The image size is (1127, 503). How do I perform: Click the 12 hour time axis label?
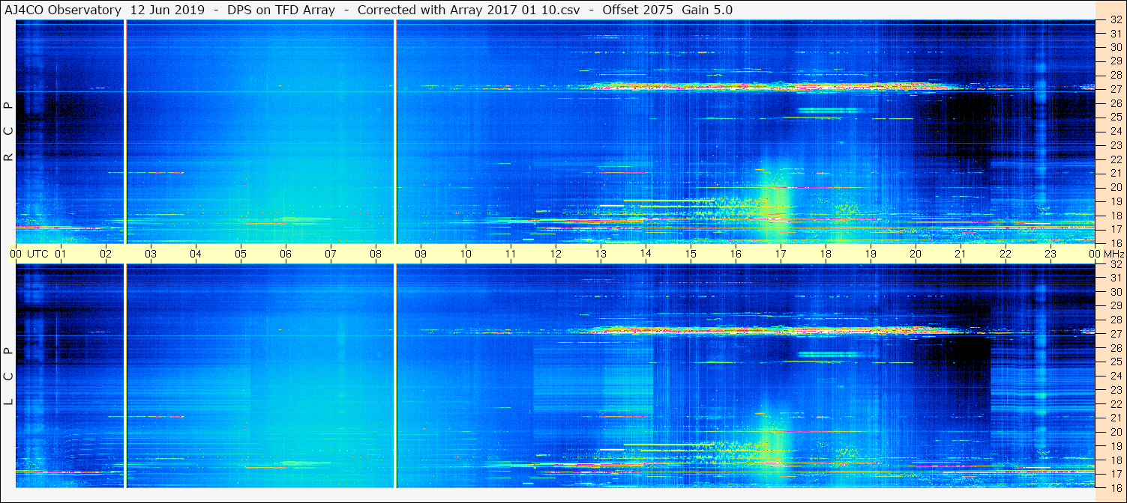point(556,254)
